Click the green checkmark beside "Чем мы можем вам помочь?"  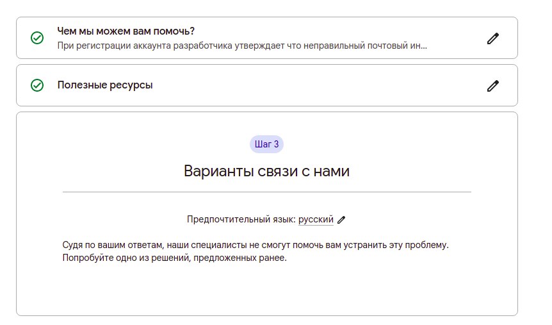(x=37, y=38)
